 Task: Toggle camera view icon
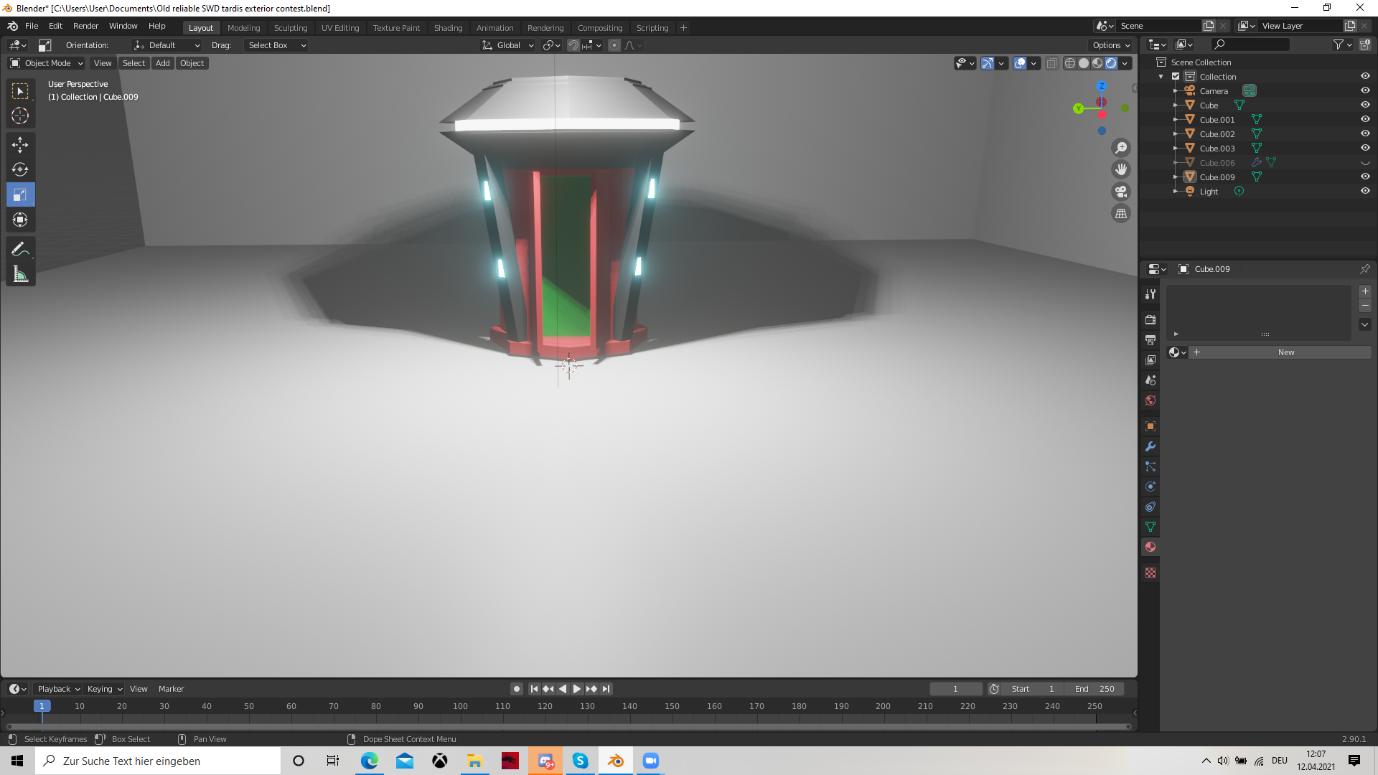(1121, 192)
